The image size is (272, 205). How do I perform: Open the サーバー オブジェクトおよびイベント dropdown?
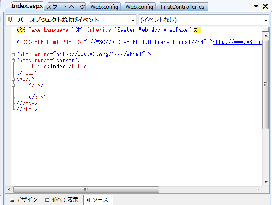tap(71, 20)
